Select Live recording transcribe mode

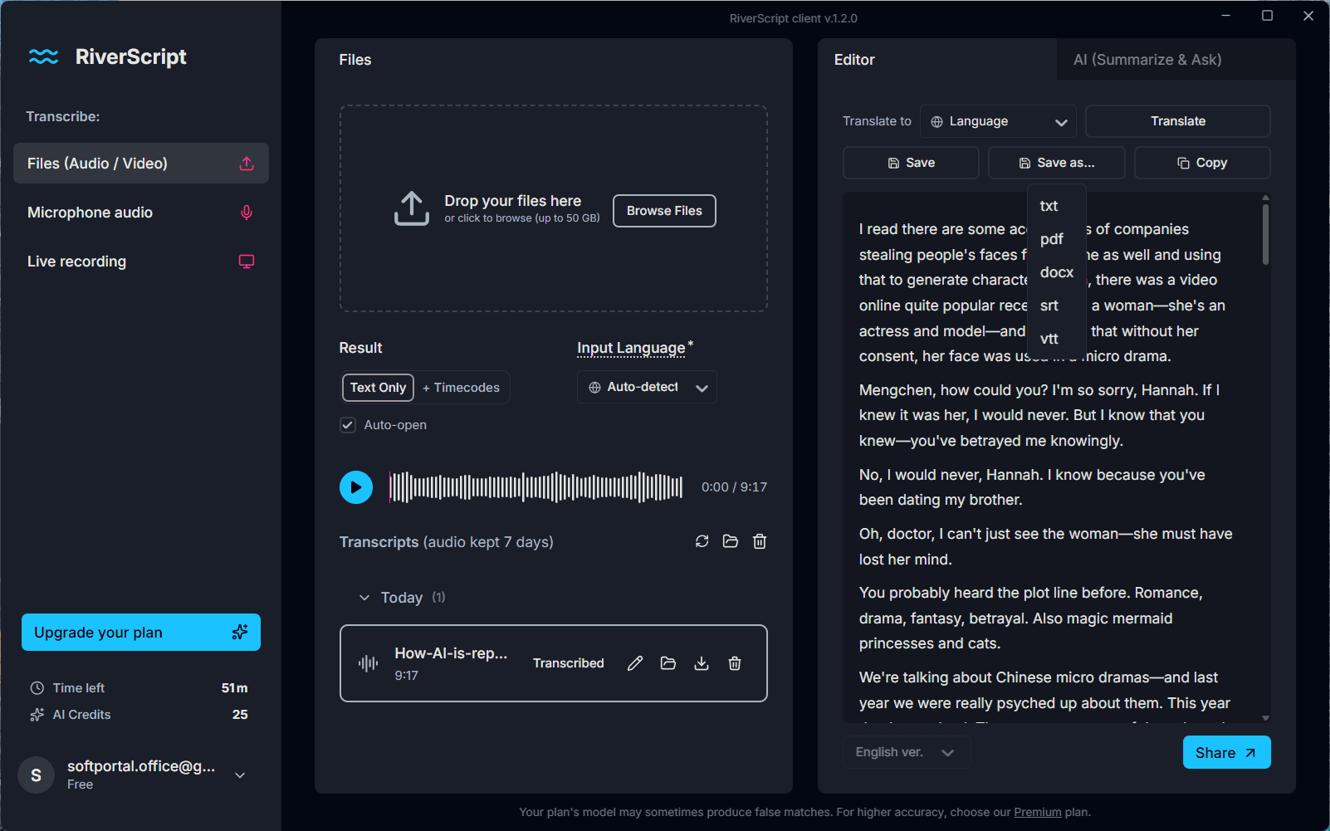141,262
